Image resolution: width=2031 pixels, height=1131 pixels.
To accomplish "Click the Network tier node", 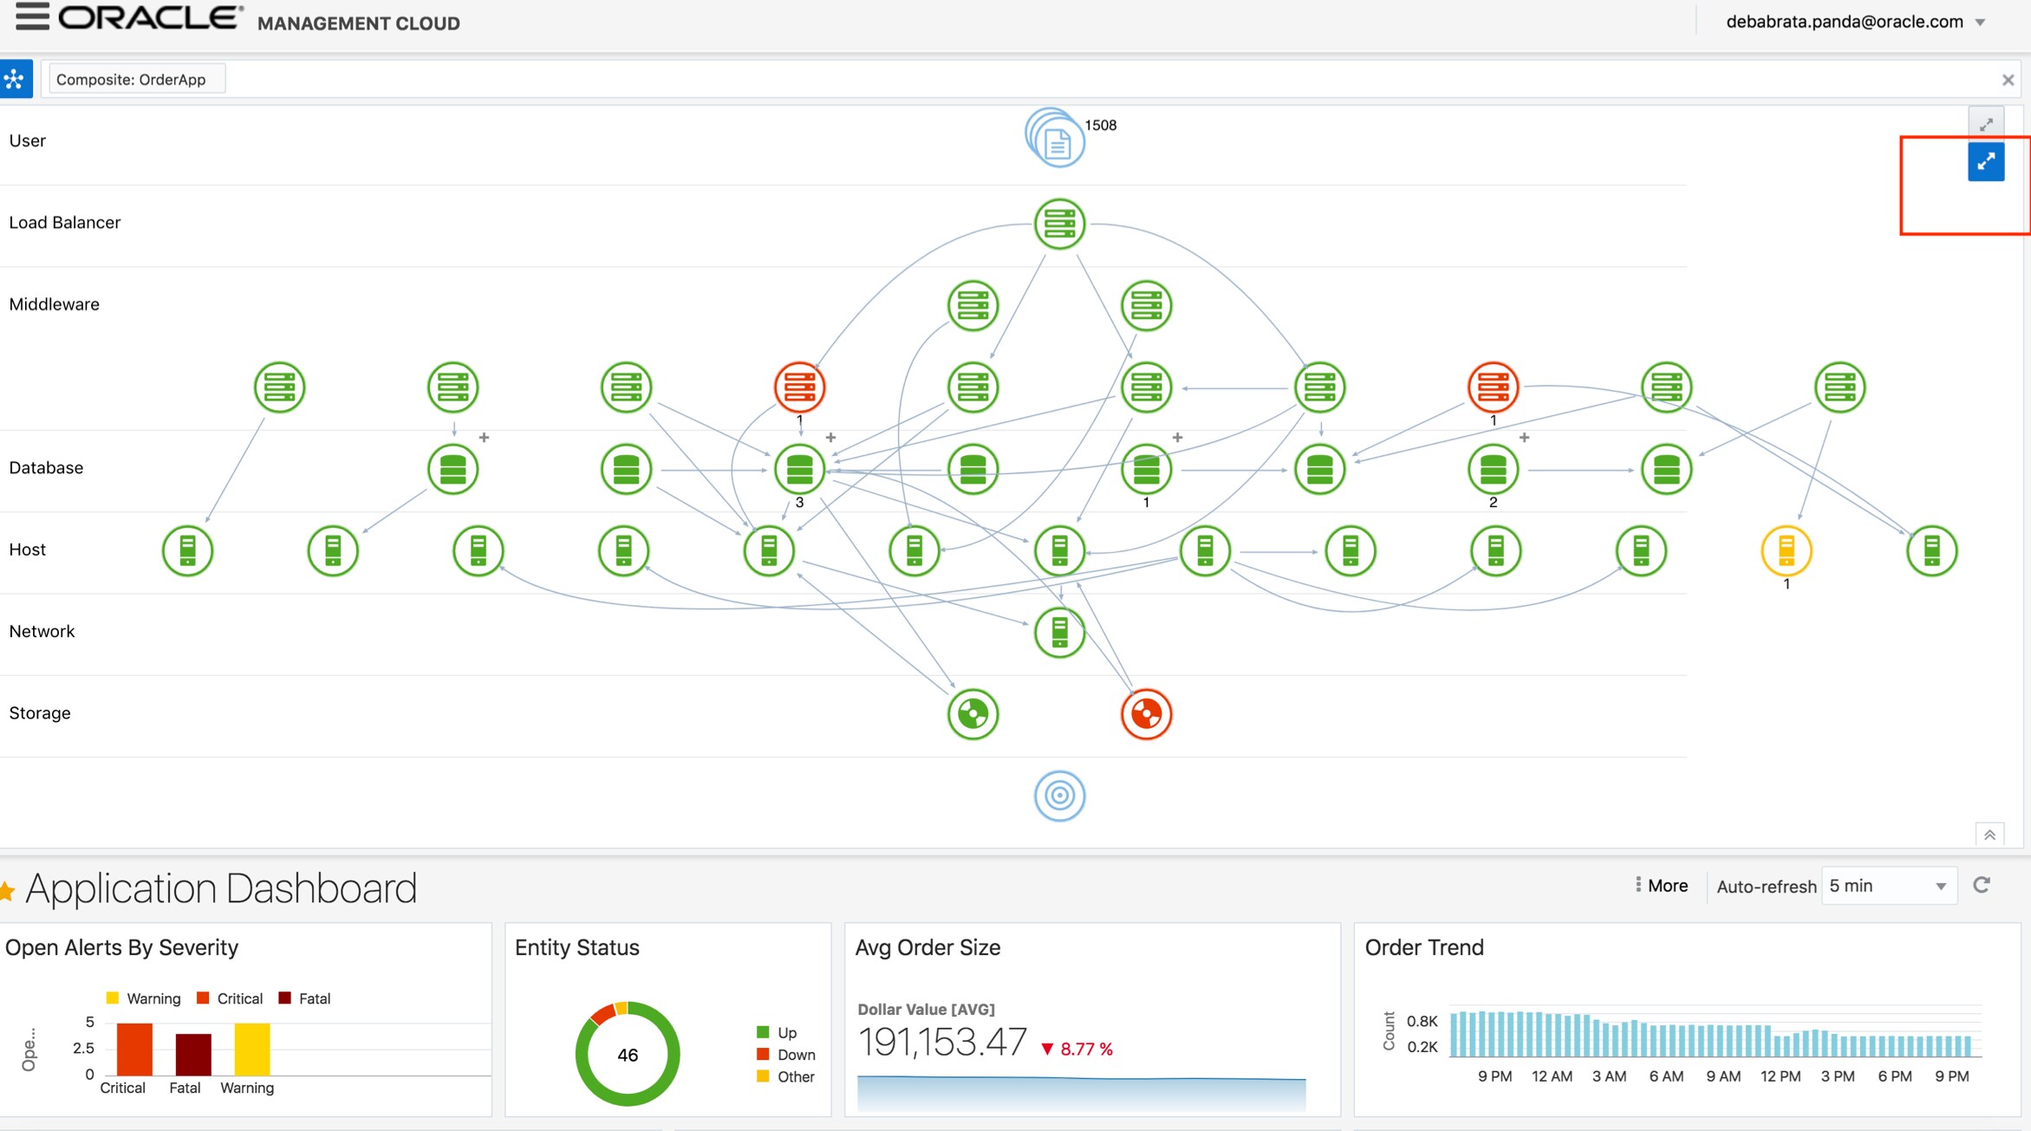I will pos(1059,633).
